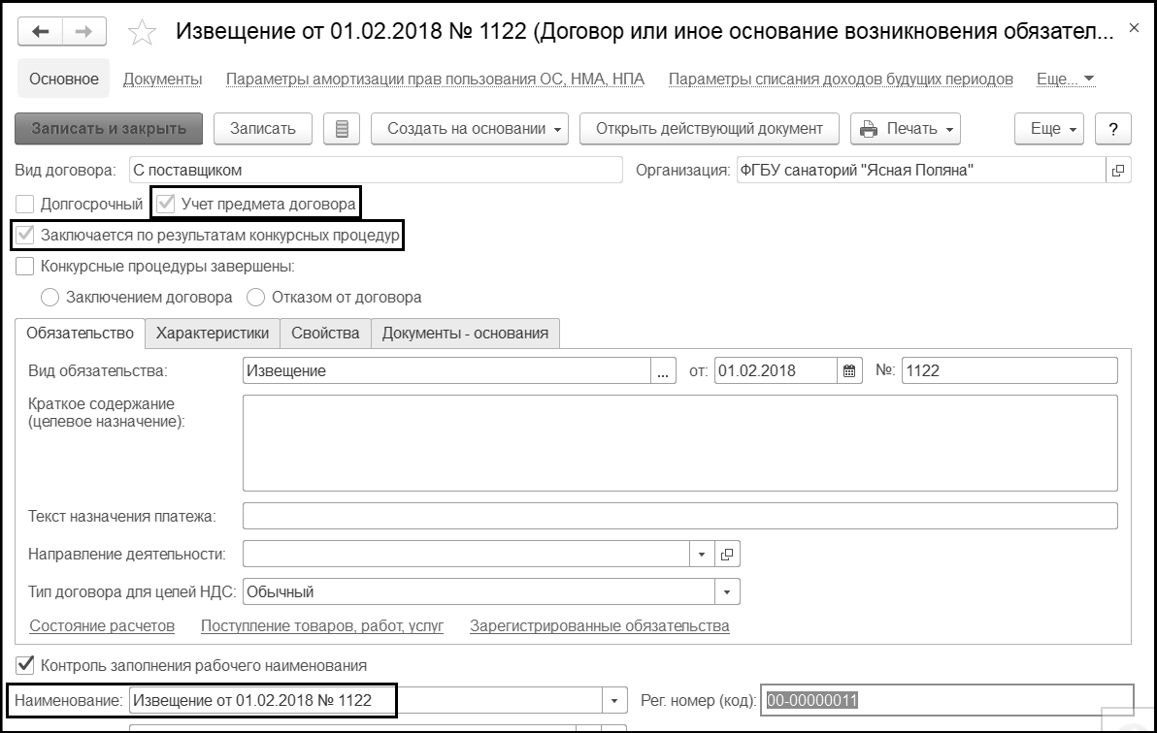Open the Зарегистрированные обязательства link
Image resolution: width=1157 pixels, height=733 pixels.
599,626
